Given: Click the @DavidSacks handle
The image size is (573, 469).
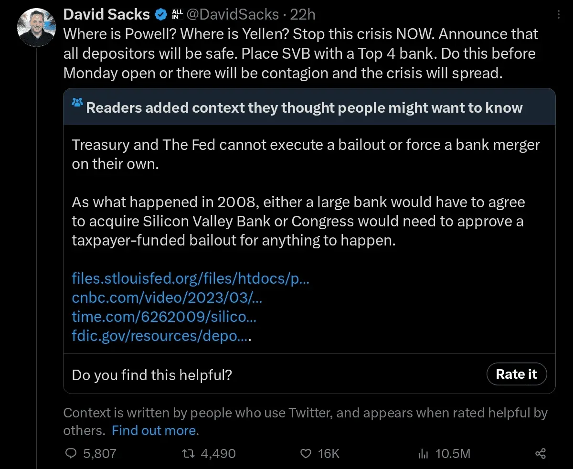Looking at the screenshot, I should pos(233,14).
